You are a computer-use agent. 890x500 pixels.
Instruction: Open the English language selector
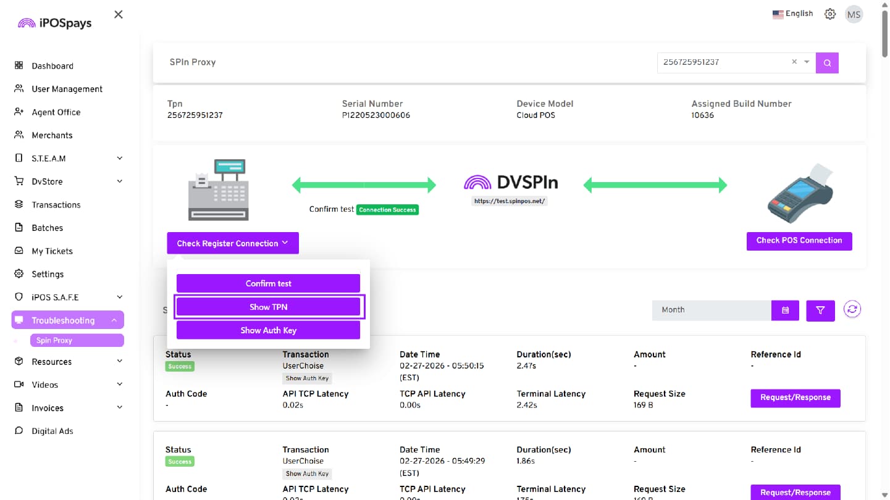click(x=792, y=14)
